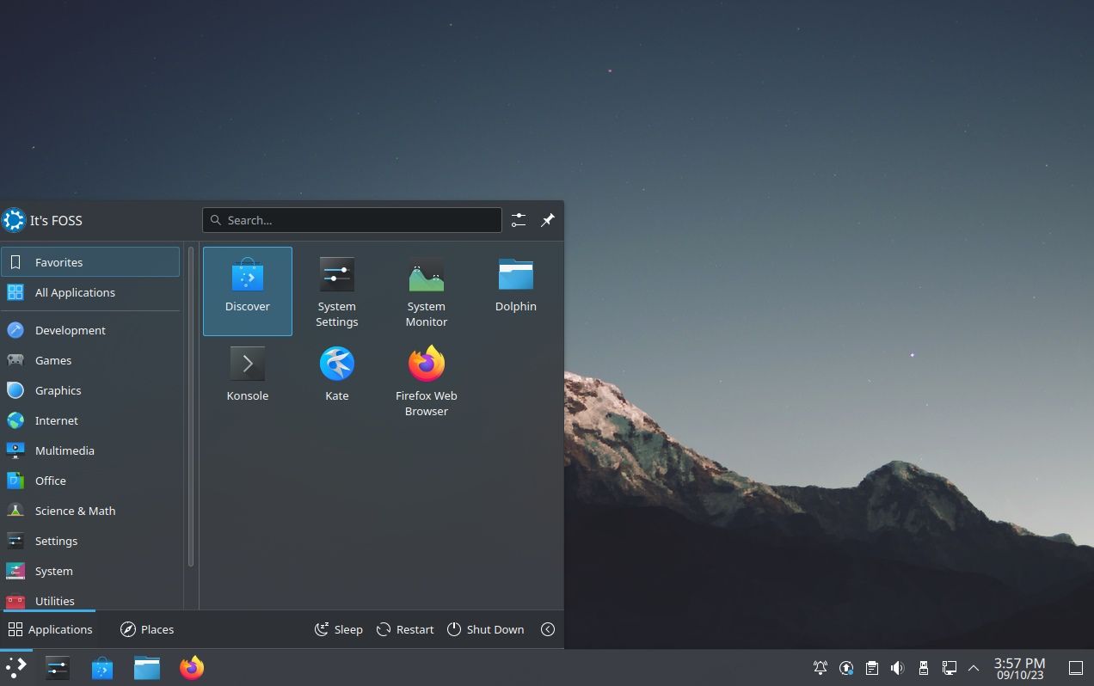Collapse the session actions with the chevron

click(548, 629)
